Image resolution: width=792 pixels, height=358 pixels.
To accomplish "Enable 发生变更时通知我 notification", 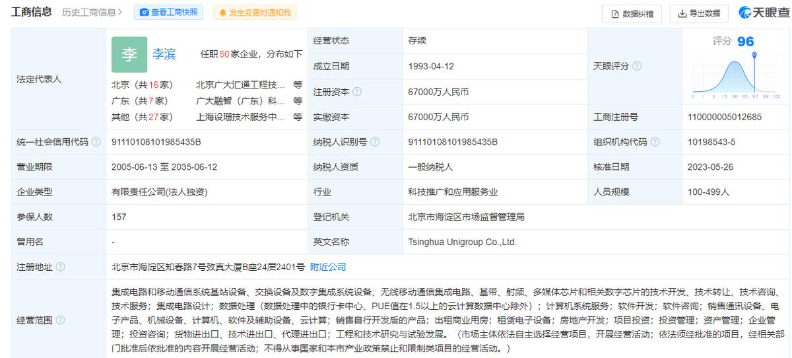I will [256, 13].
